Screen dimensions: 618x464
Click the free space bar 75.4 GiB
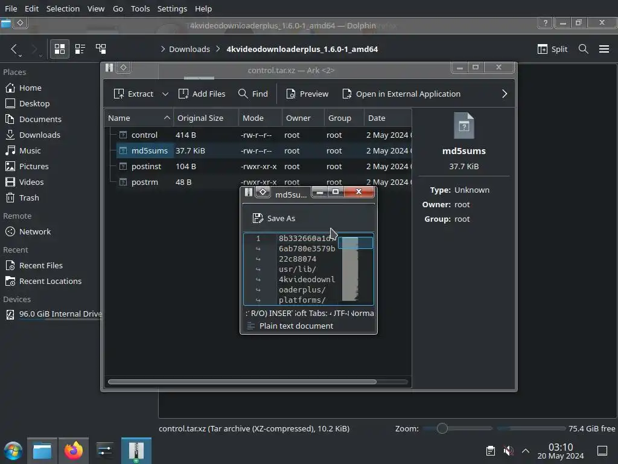click(530, 428)
